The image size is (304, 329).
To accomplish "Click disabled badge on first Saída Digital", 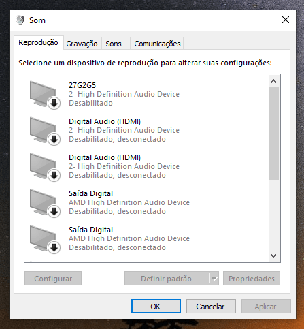I will pos(54,212).
